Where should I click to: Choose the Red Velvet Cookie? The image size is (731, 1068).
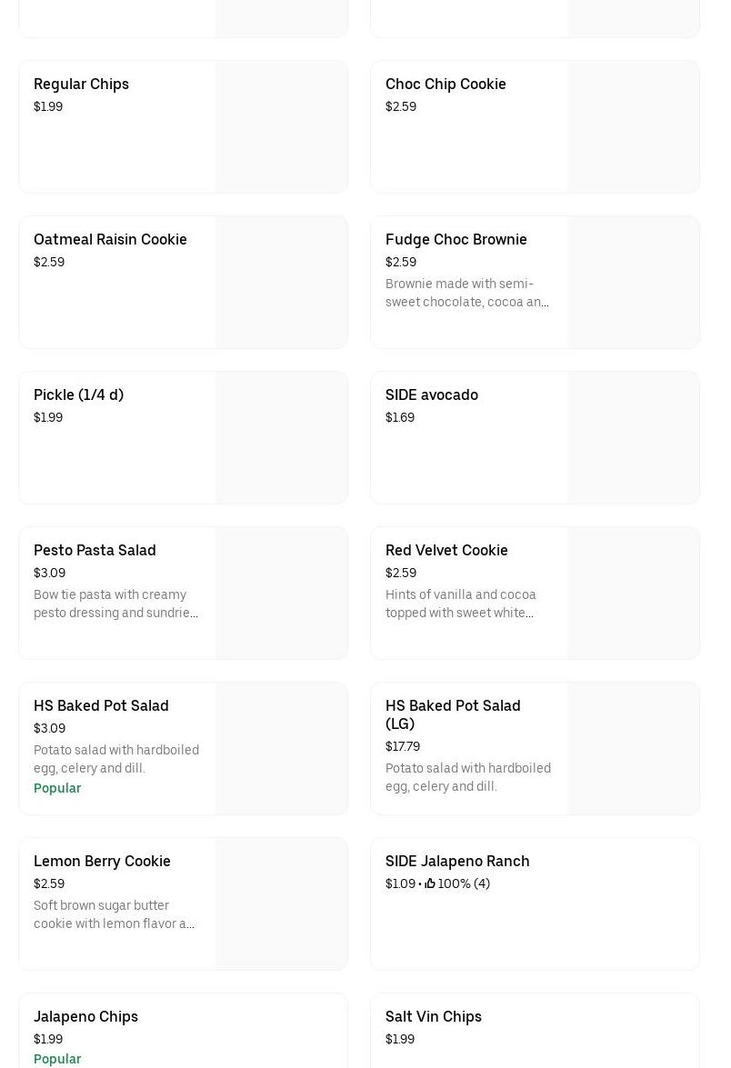pos(446,550)
